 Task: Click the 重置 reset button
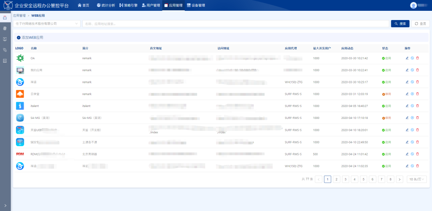(x=420, y=24)
